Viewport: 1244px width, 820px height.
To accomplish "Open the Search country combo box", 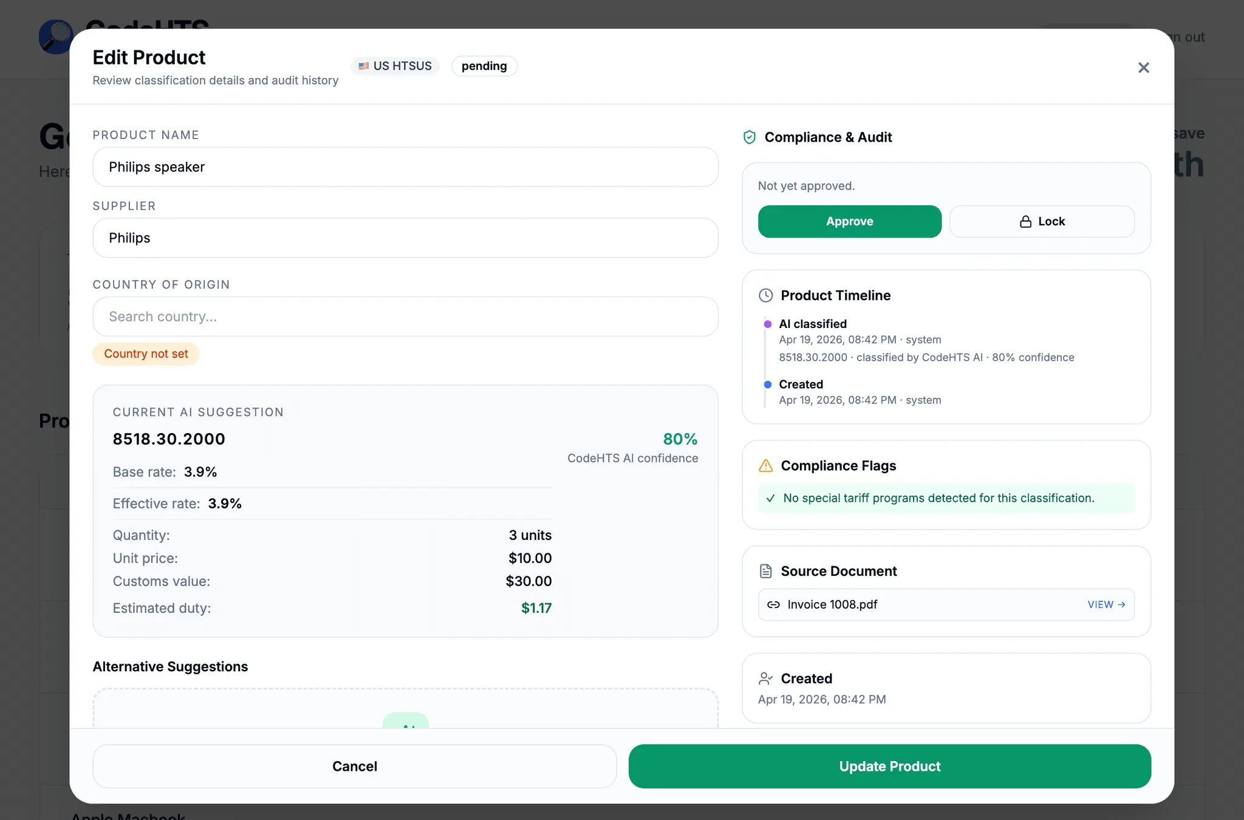I will point(405,316).
